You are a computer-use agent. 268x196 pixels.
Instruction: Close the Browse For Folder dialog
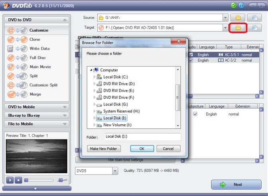coord(178,41)
